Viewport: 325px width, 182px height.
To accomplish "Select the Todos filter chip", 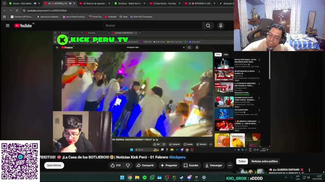I will 242,161.
